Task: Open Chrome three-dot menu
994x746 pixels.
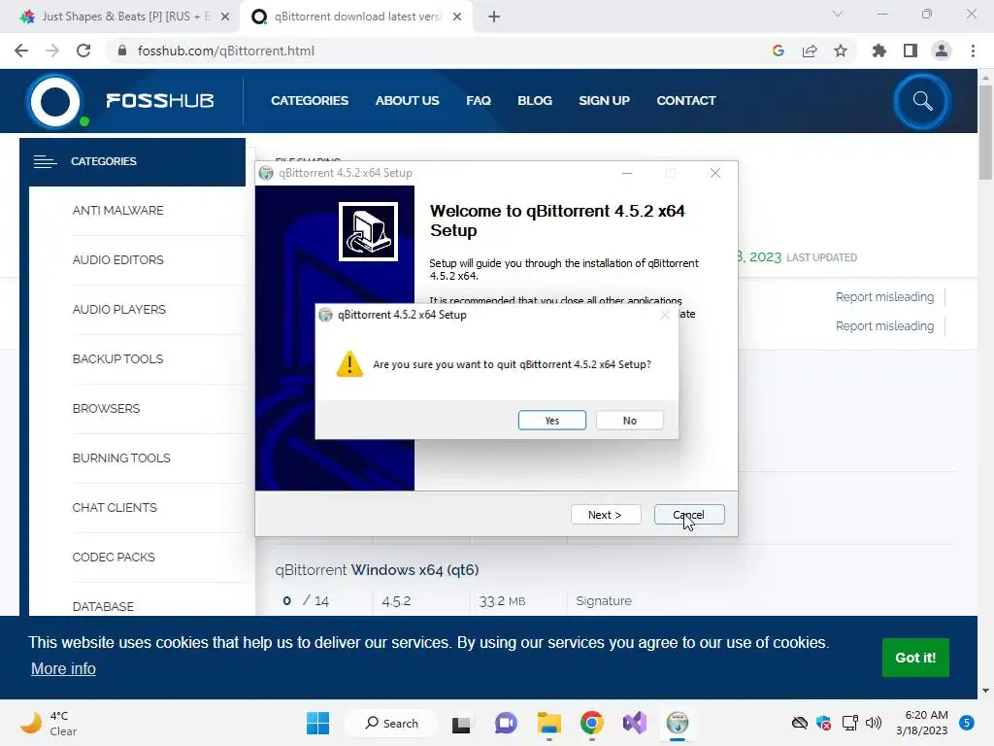Action: (973, 51)
